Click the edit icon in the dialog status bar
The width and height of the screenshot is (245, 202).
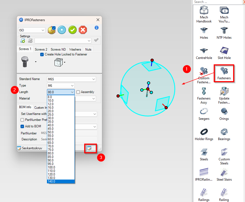click(x=89, y=148)
